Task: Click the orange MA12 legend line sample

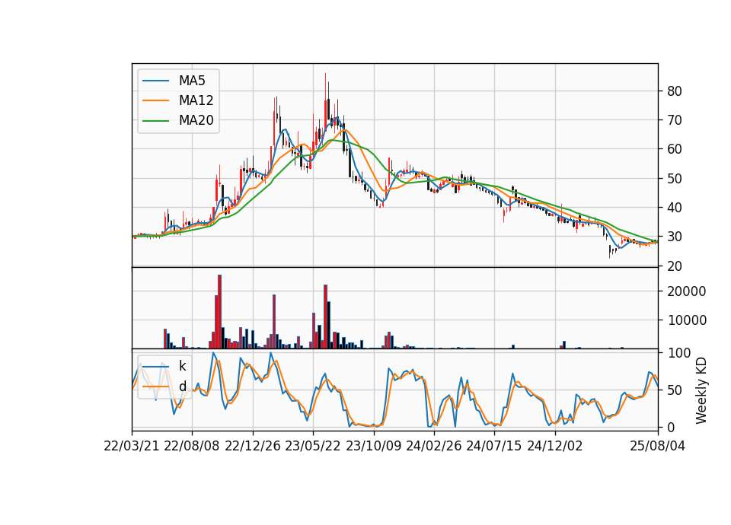Action: coord(155,100)
